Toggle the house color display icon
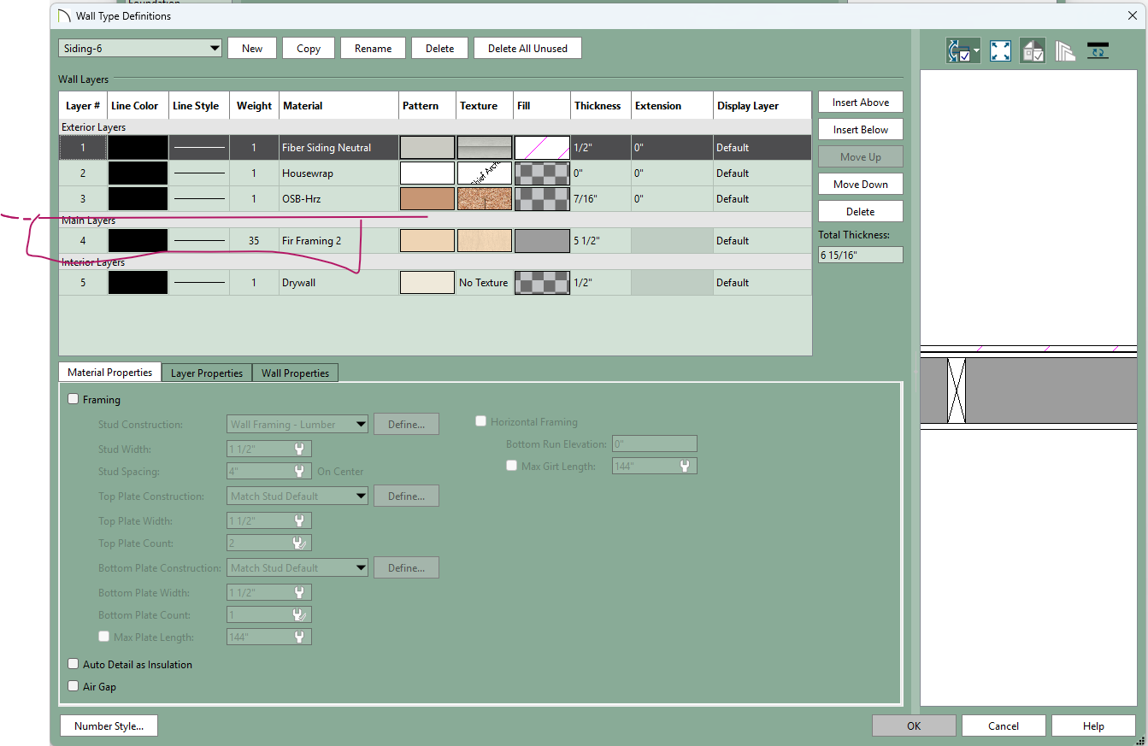Image resolution: width=1148 pixels, height=746 pixels. [x=1033, y=50]
